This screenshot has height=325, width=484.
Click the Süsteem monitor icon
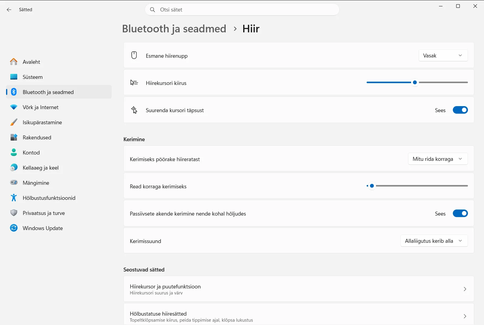14,77
